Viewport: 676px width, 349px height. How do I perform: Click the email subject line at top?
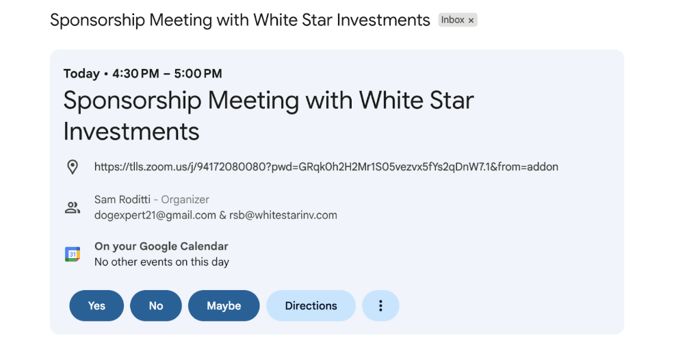(x=239, y=20)
